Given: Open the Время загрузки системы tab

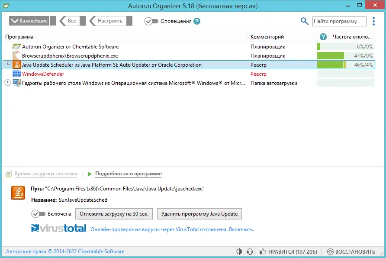Looking at the screenshot, I should [x=46, y=174].
